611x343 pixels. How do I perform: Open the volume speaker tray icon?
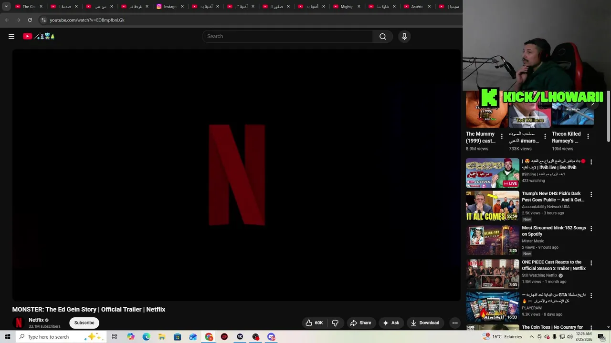click(x=570, y=337)
